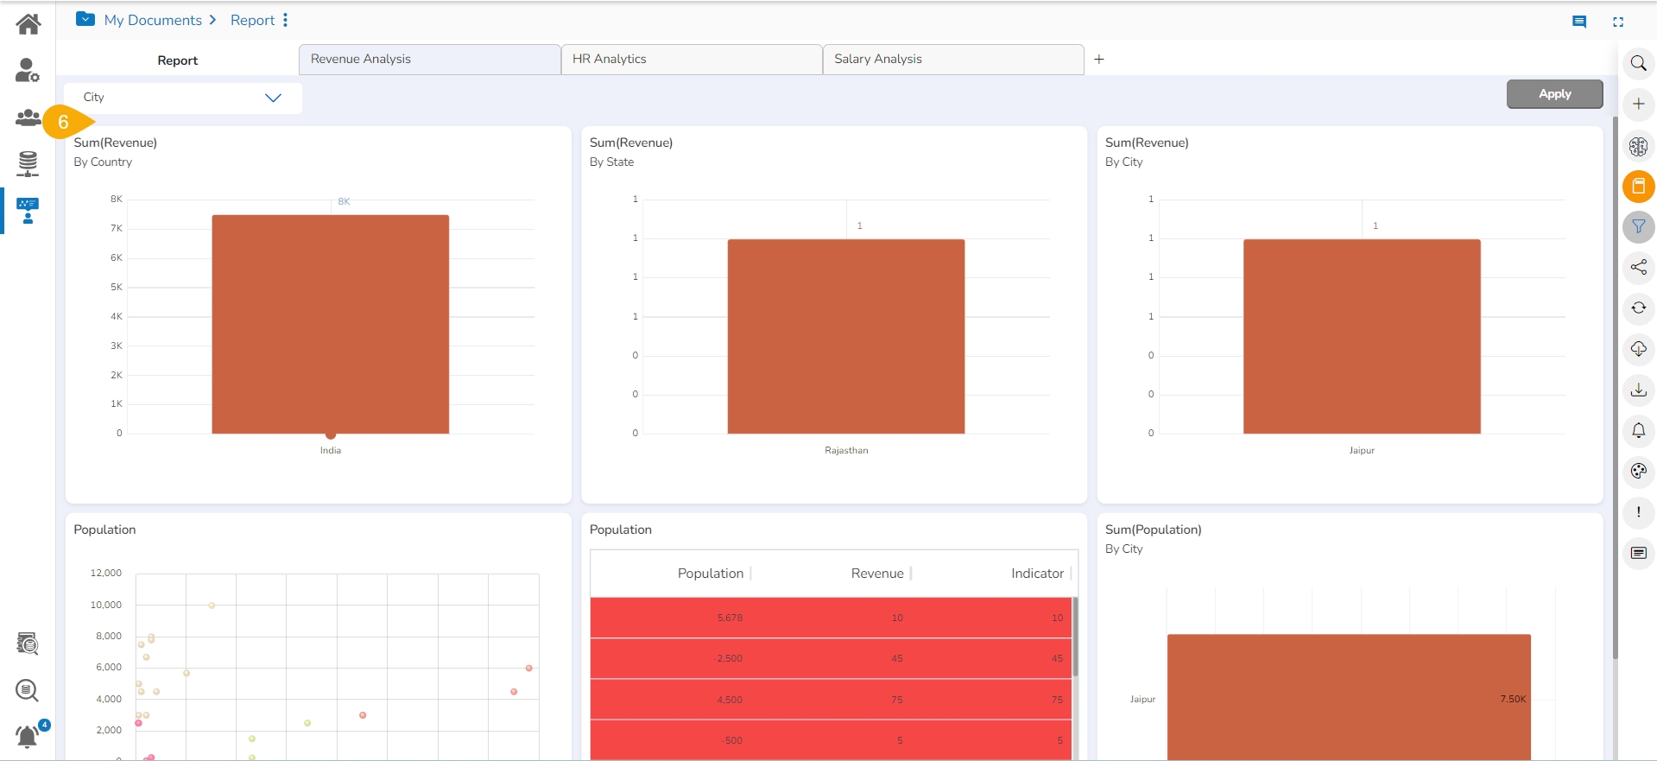Switch to the HR Analytics tab

(691, 60)
